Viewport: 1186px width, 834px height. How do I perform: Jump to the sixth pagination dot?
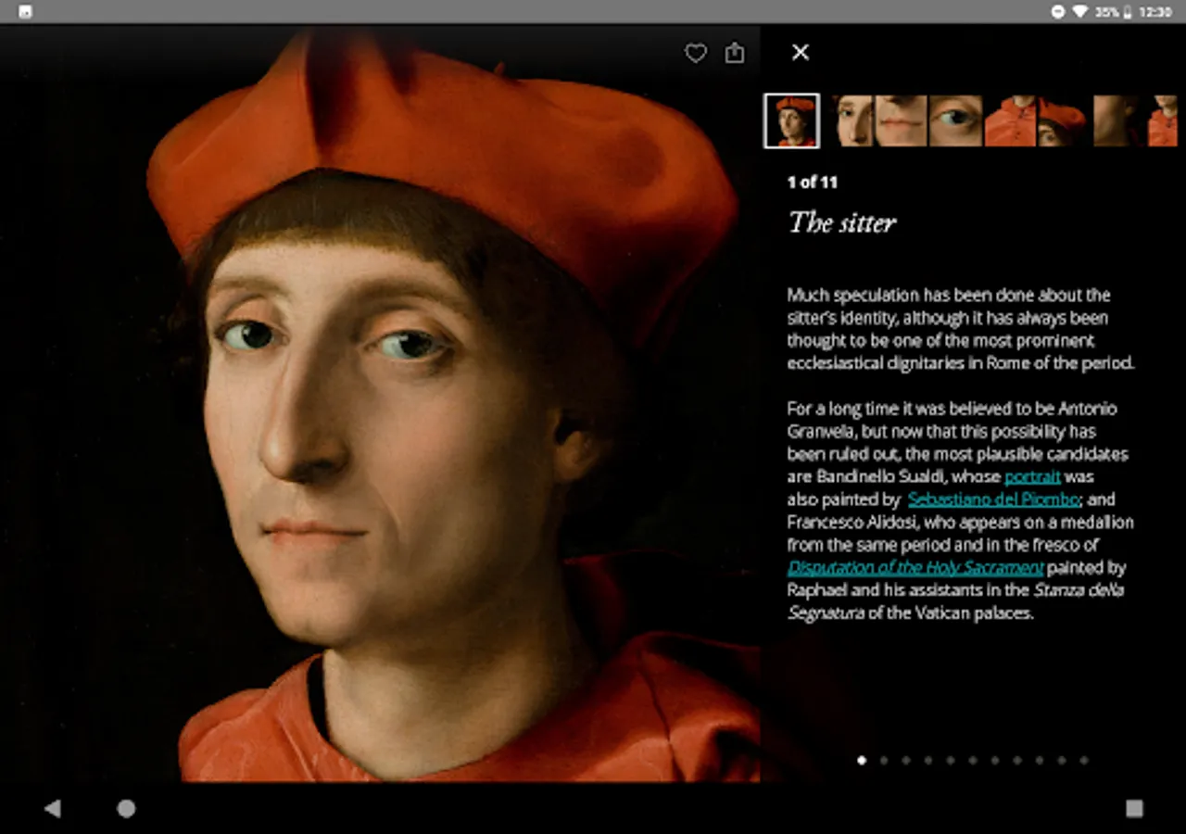click(x=973, y=761)
